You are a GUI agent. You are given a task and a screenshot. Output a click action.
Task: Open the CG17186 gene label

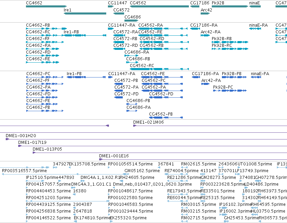(200, 3)
